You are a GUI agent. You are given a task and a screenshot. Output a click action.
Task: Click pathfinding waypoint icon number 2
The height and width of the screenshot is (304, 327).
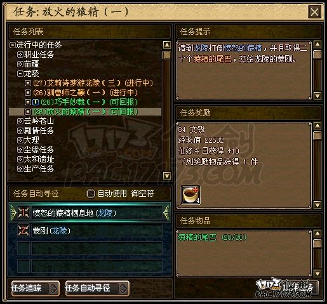coord(23,230)
